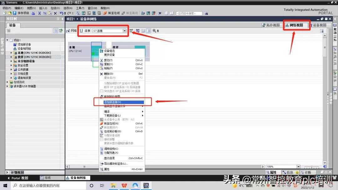Open the 项目(P) menu
Image resolution: width=338 pixels, height=190 pixels.
click(x=7, y=8)
